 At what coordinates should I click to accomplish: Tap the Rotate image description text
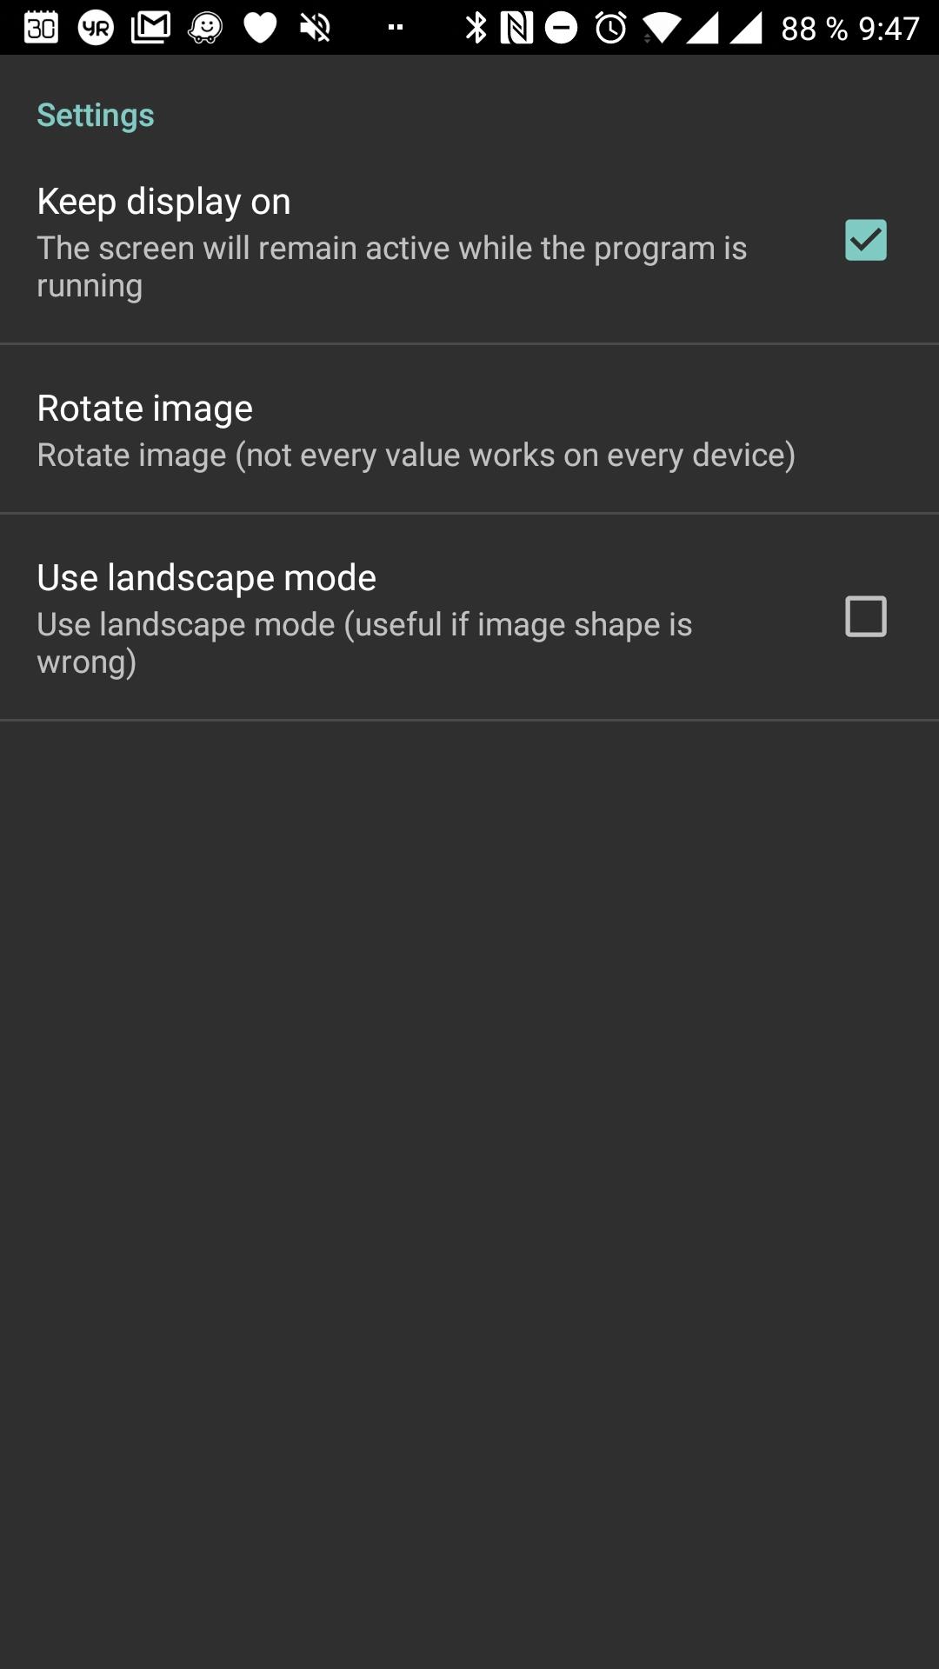(416, 455)
